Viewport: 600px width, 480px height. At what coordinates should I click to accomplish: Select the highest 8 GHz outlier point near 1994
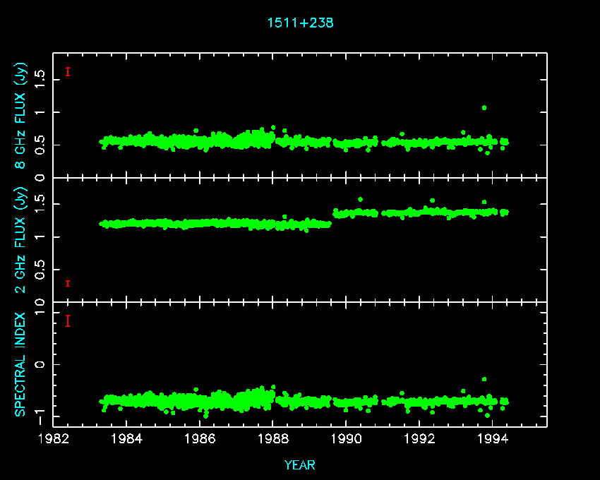(x=484, y=107)
